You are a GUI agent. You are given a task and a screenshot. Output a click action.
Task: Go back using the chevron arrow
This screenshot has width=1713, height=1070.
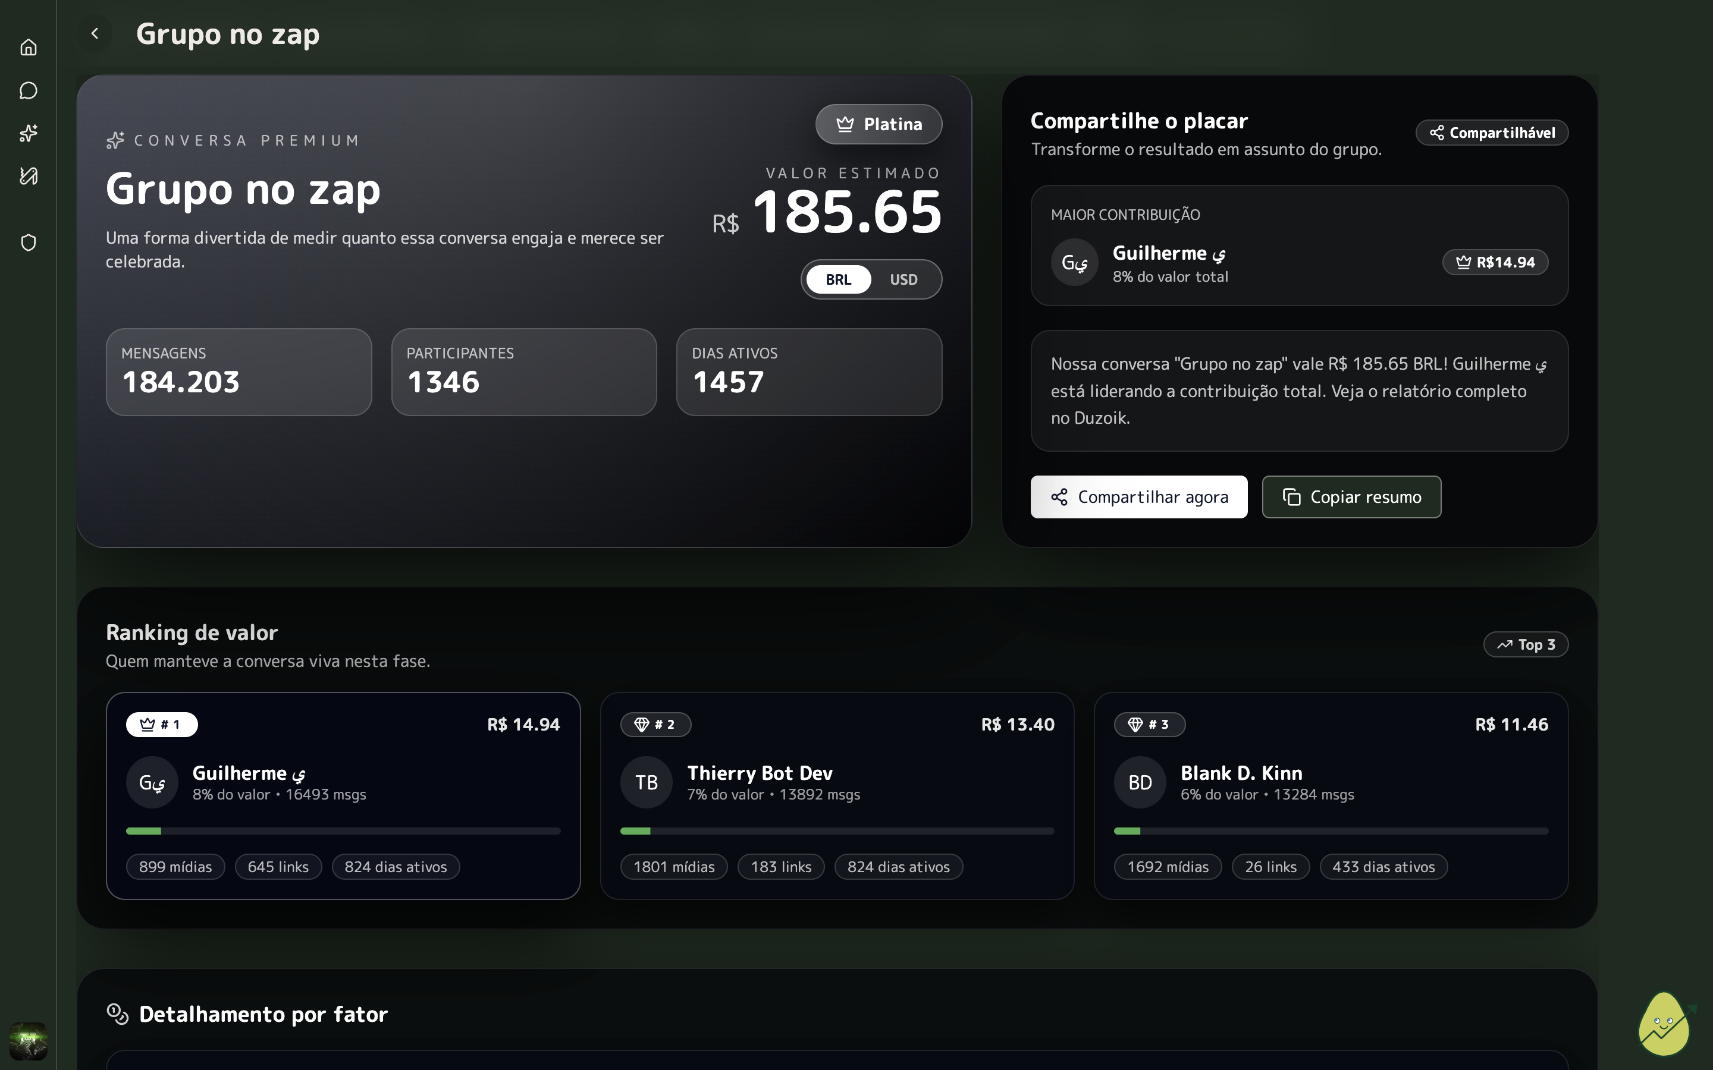[x=95, y=33]
